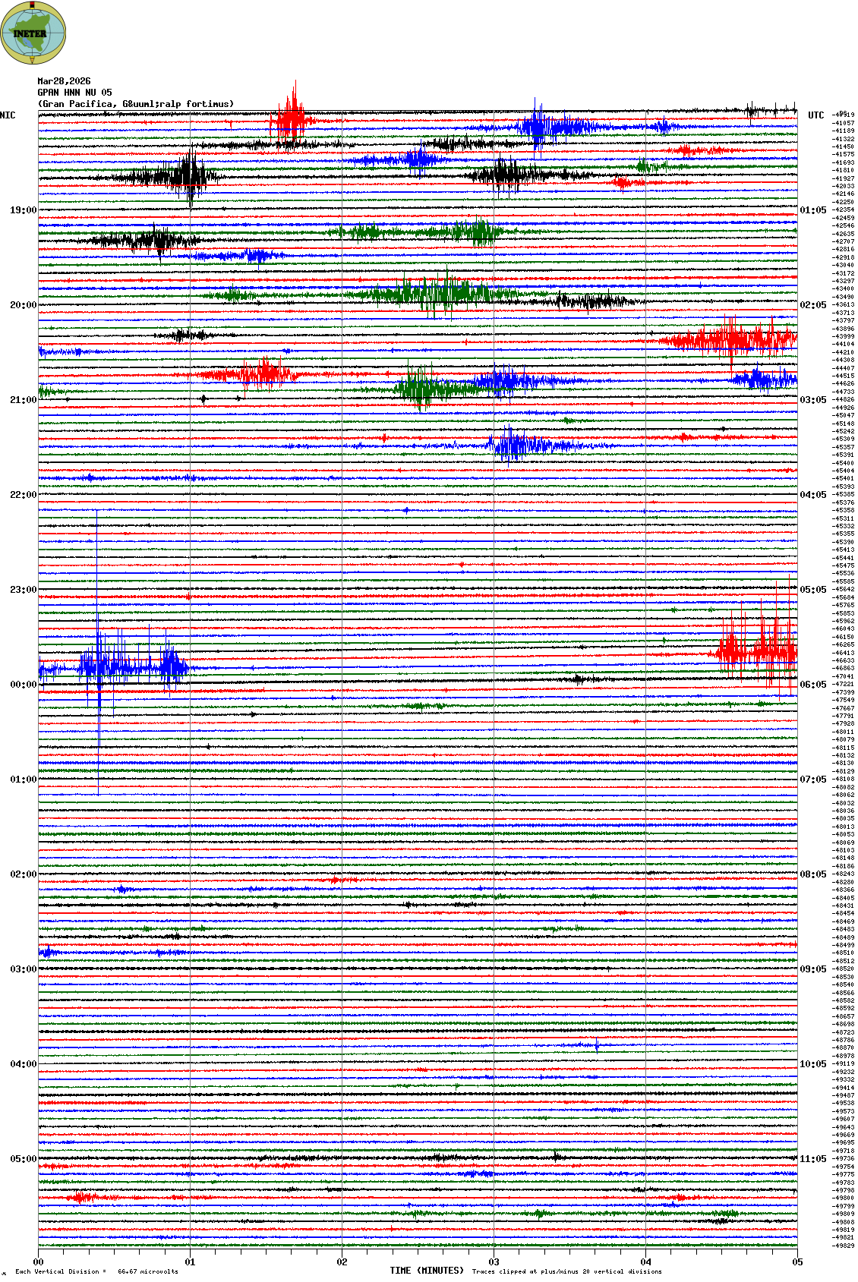The height and width of the screenshot is (1282, 858).
Task: Click the Traces clipped footnote text
Action: [x=566, y=1271]
